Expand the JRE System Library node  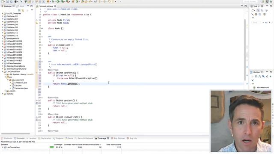(5, 74)
